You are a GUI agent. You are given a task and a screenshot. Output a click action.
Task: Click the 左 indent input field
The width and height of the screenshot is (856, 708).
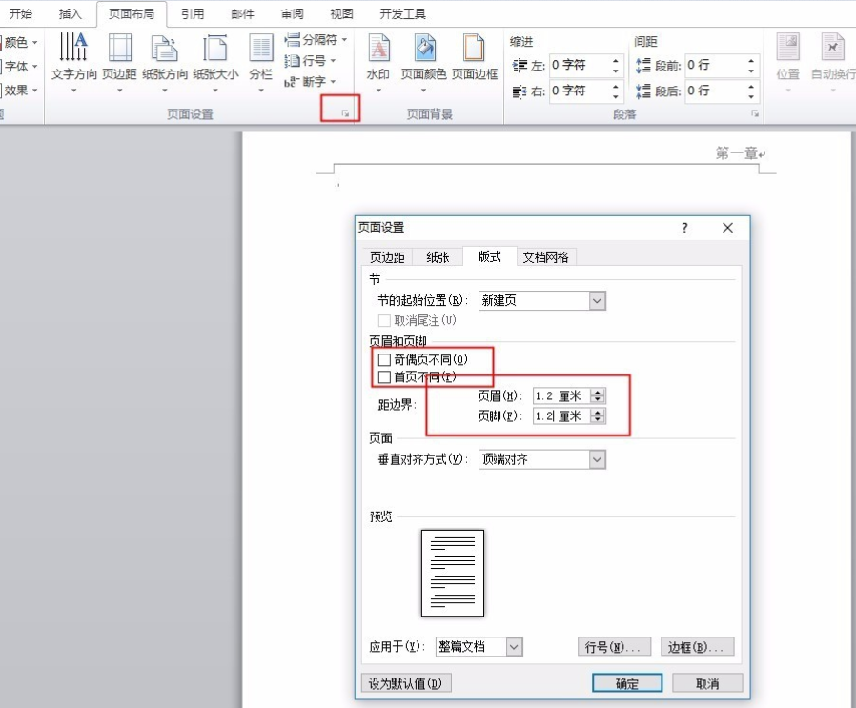click(x=579, y=65)
